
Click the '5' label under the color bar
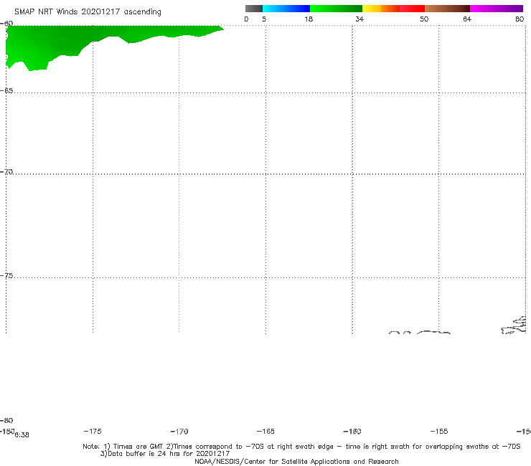tap(264, 19)
